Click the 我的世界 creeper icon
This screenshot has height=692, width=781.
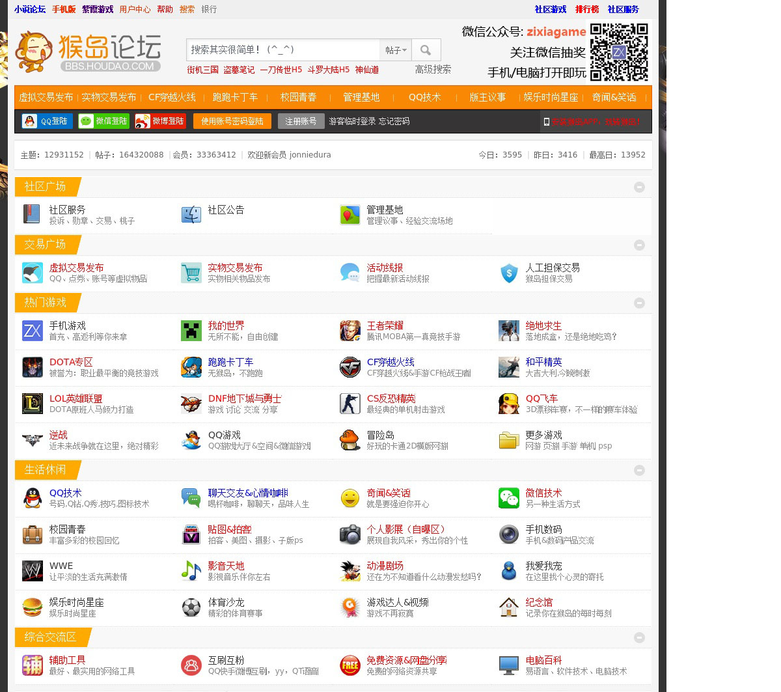click(191, 331)
